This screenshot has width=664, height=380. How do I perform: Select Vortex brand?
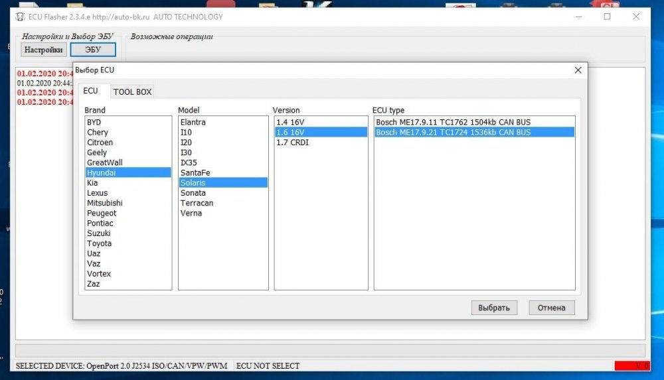pyautogui.click(x=128, y=274)
